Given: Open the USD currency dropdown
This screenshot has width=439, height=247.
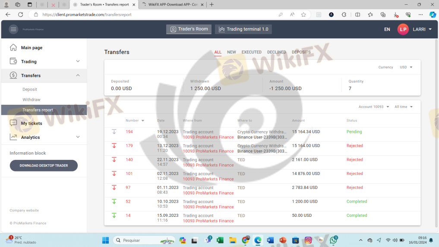Looking at the screenshot, I should point(406,67).
